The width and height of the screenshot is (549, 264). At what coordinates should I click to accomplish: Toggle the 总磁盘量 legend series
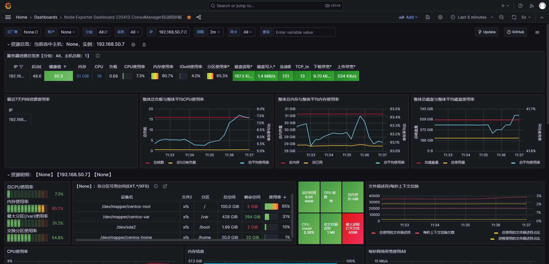[x=431, y=162]
